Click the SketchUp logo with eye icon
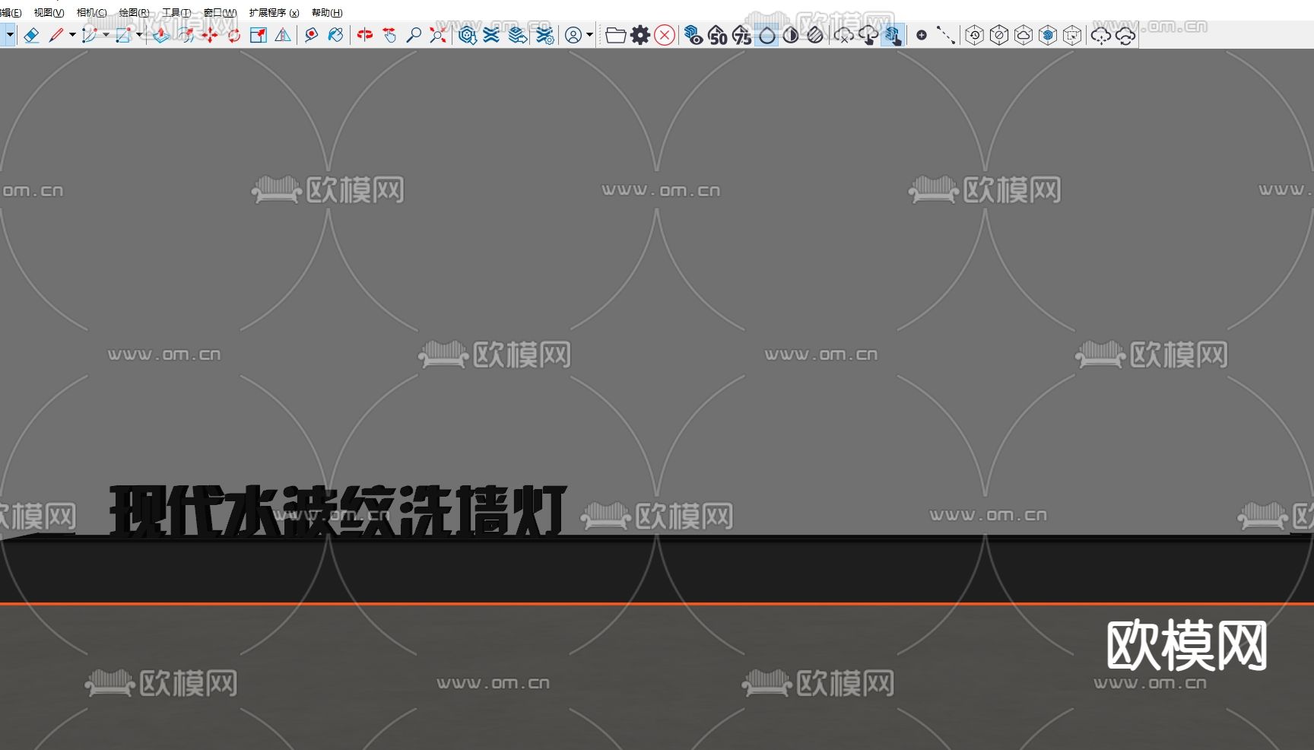The image size is (1314, 750). tap(693, 35)
